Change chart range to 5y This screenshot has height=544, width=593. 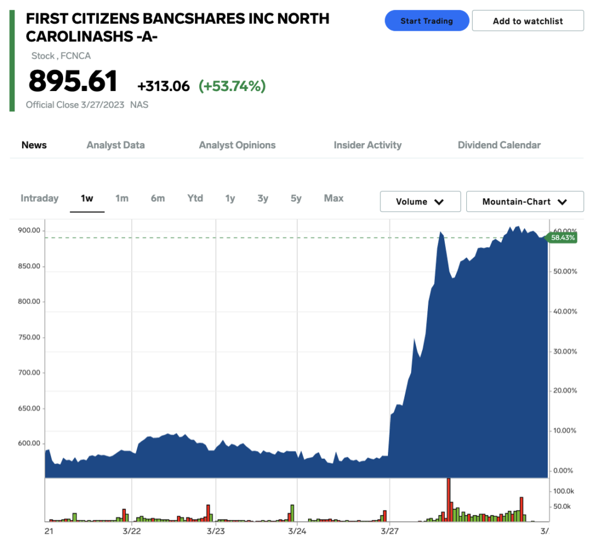point(296,198)
